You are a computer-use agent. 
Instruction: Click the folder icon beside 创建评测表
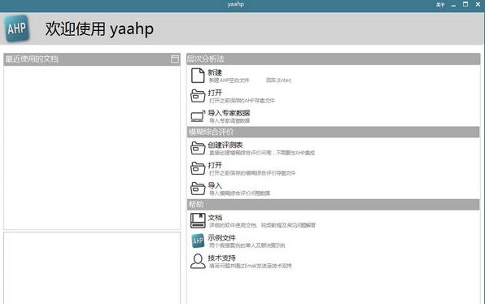[198, 148]
